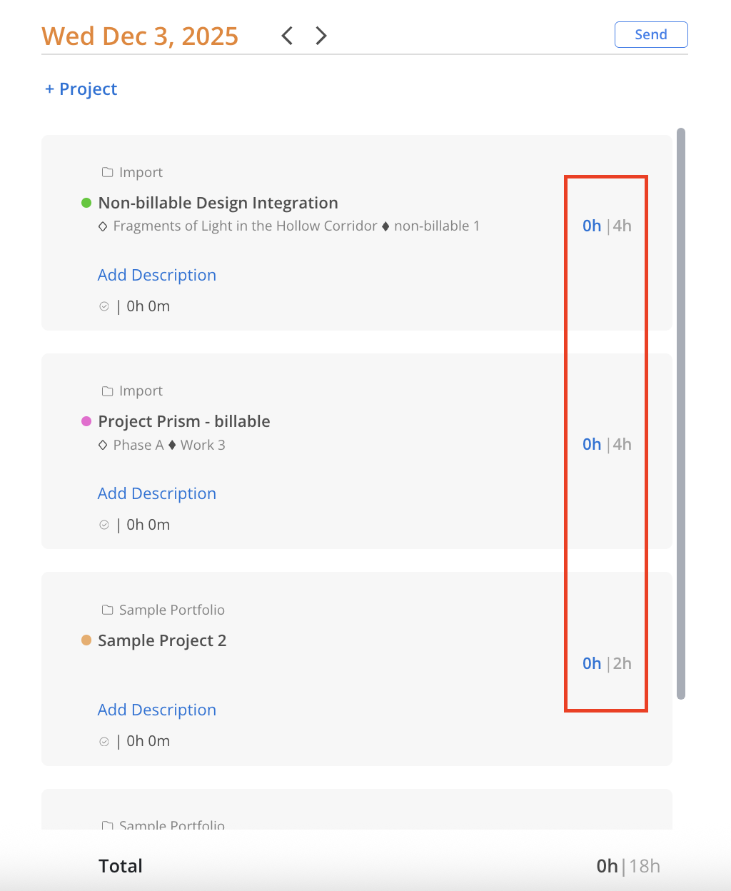The image size is (731, 891).
Task: Add Description for Sample Project 2
Action: tap(156, 710)
